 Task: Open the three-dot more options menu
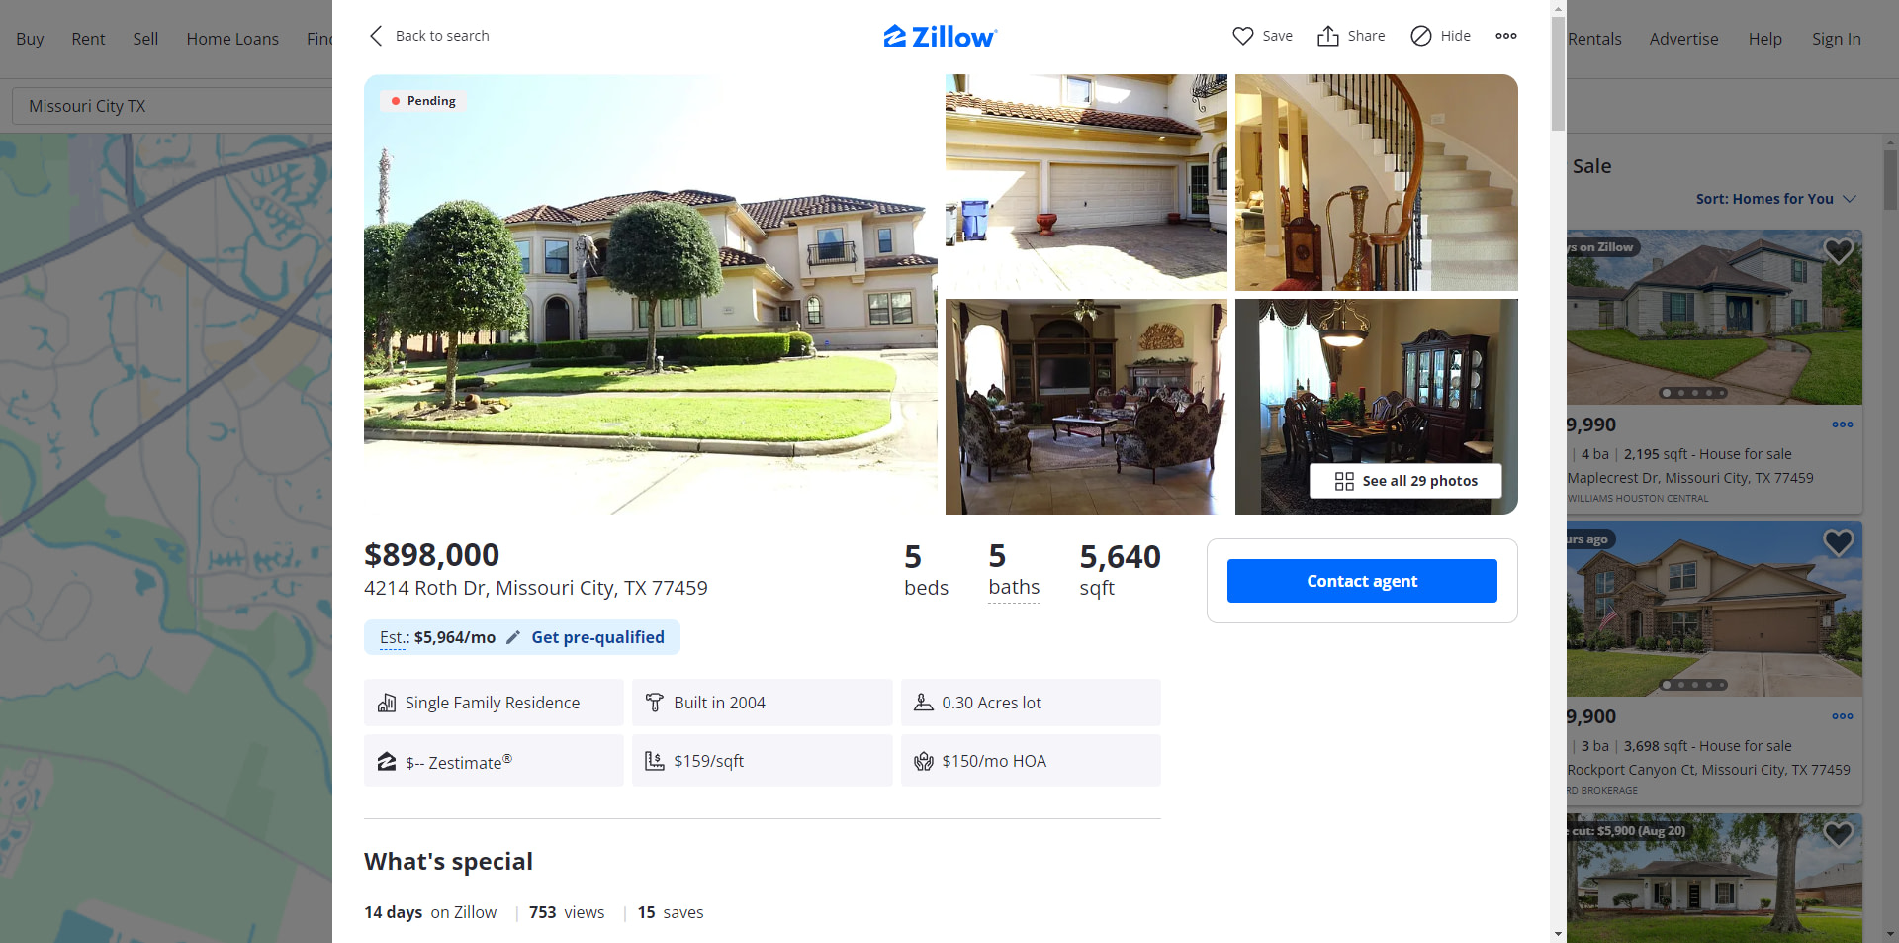pyautogui.click(x=1505, y=36)
